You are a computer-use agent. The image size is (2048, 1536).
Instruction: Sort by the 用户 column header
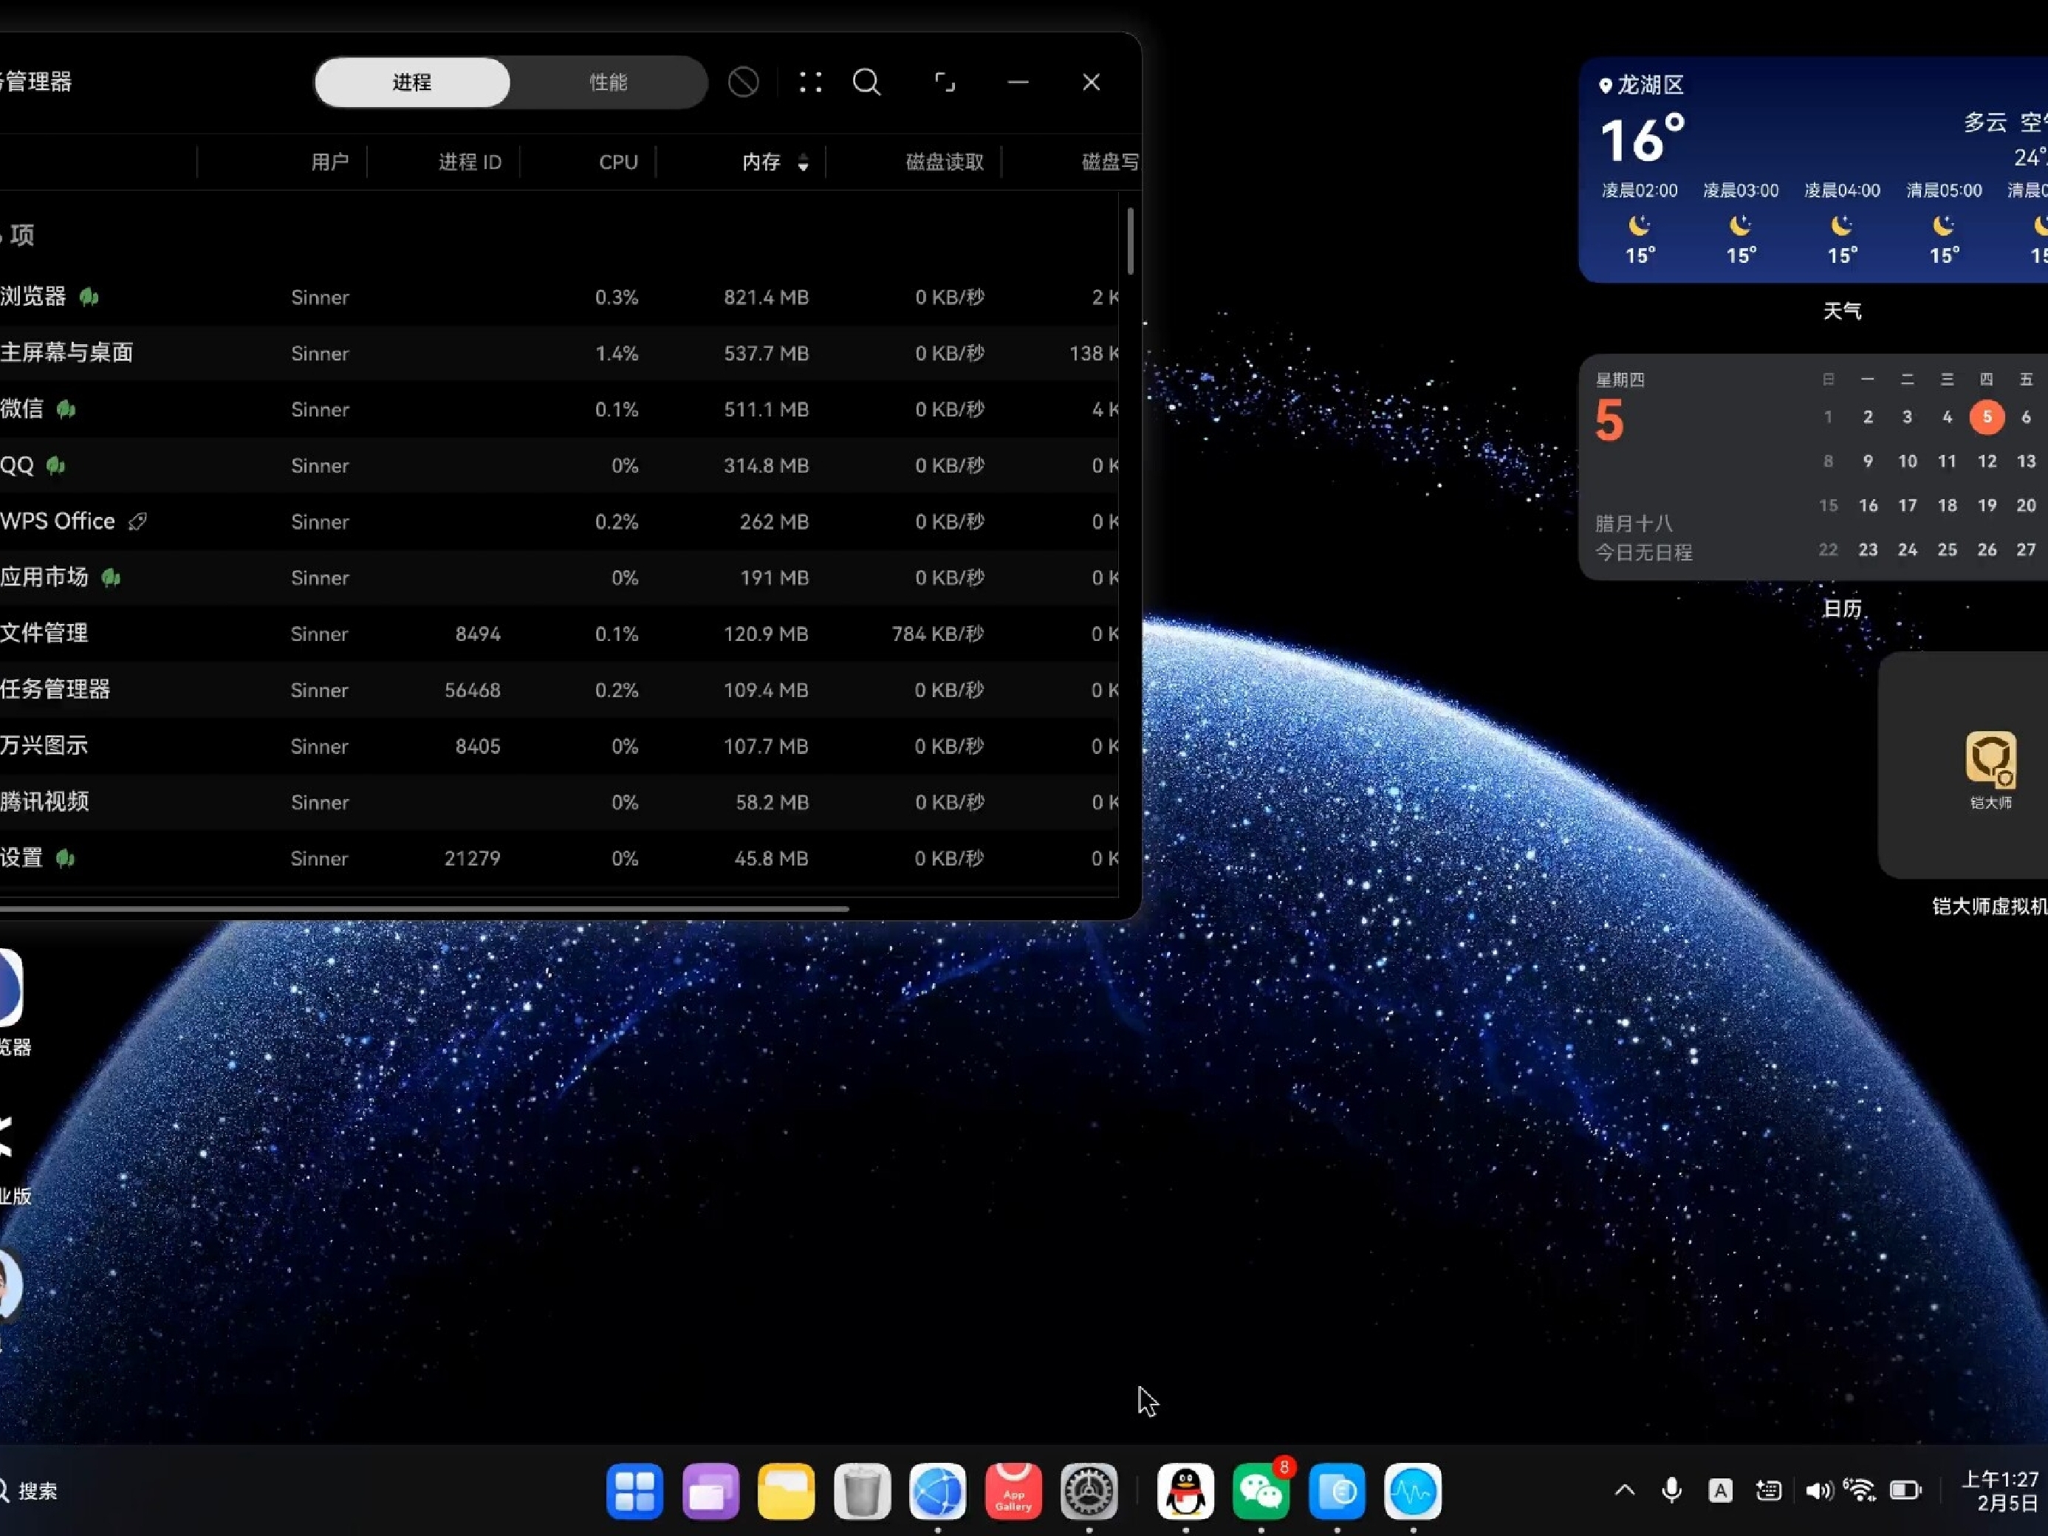[329, 162]
